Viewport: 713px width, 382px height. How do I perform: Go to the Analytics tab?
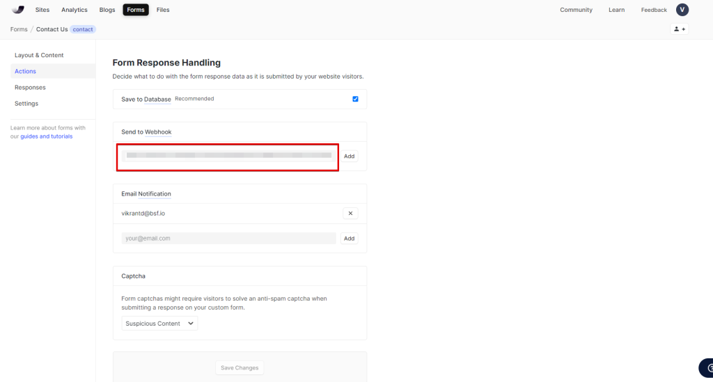(75, 10)
